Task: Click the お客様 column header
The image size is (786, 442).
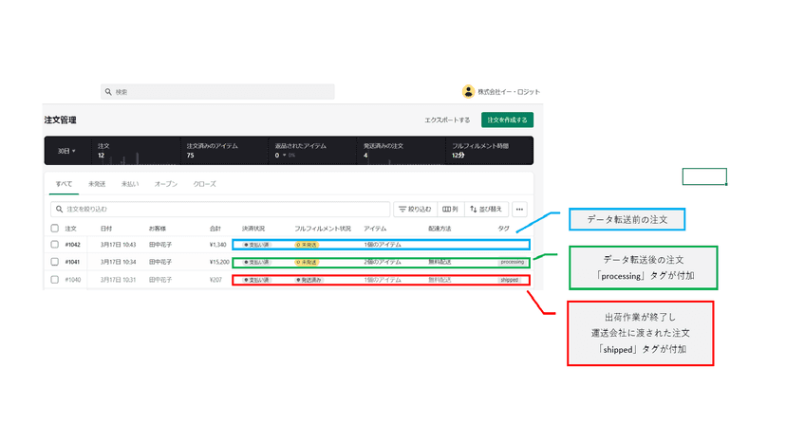Action: [157, 229]
